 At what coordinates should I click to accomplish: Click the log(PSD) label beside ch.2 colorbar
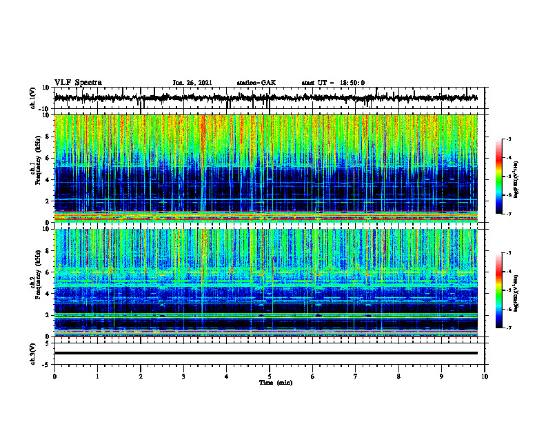coord(516,293)
